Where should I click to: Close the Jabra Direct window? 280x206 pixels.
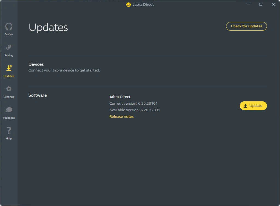click(273, 4)
